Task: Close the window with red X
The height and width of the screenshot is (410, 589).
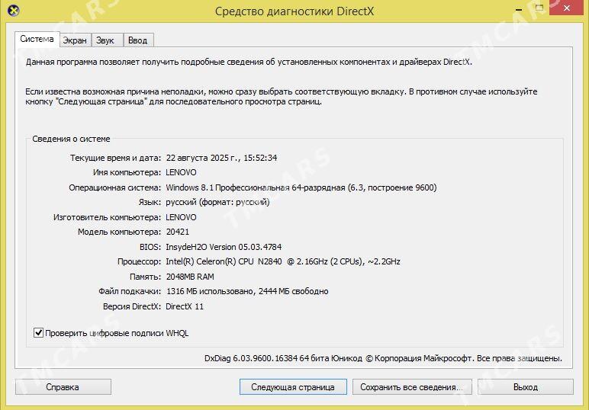Action: (x=566, y=8)
